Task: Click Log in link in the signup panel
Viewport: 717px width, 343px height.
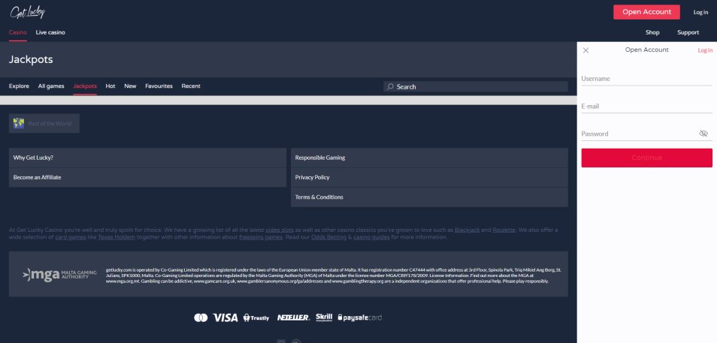Action: (x=705, y=50)
